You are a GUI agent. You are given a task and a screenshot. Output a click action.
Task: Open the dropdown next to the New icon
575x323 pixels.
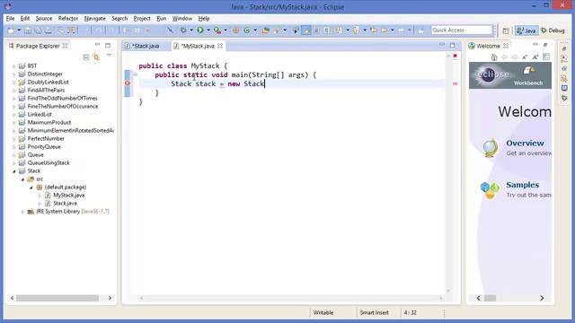point(19,31)
